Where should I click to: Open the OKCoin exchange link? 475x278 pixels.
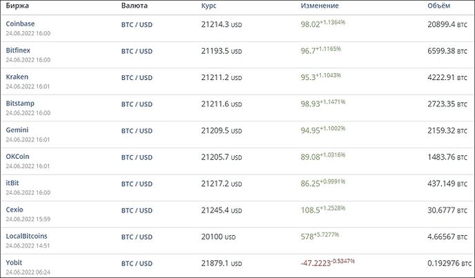pos(17,157)
